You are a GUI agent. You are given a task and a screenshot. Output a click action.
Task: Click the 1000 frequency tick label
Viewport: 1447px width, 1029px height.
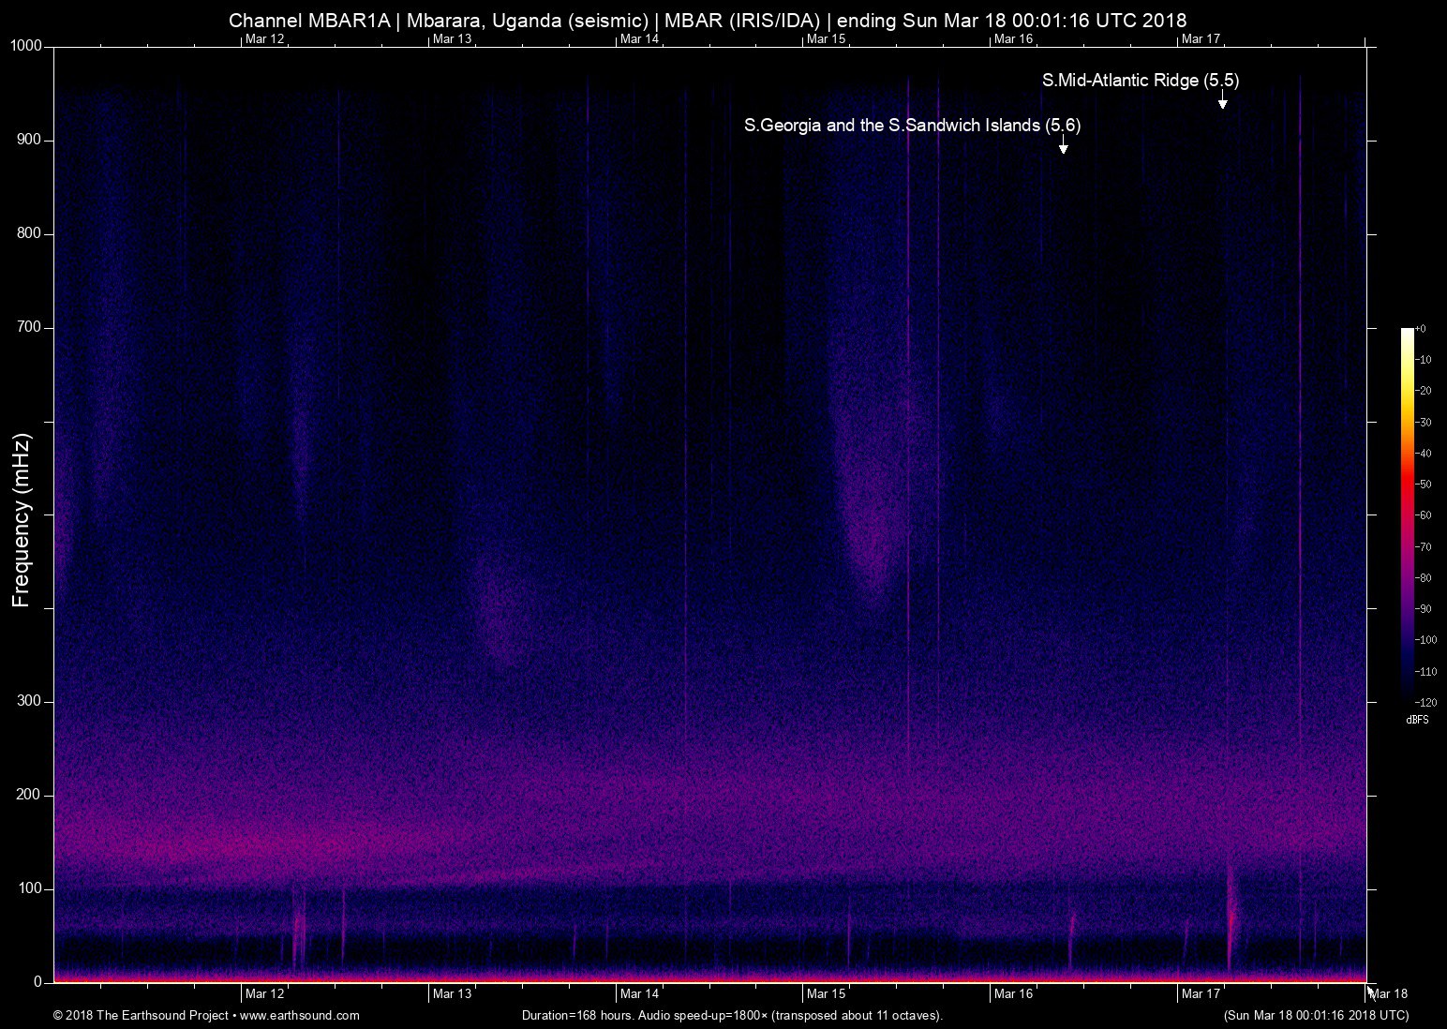click(26, 46)
